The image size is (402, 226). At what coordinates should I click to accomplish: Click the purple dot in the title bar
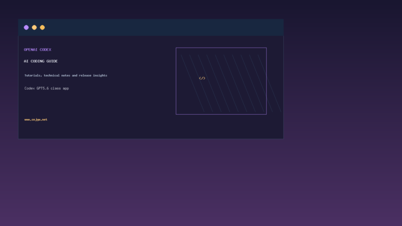tap(26, 28)
